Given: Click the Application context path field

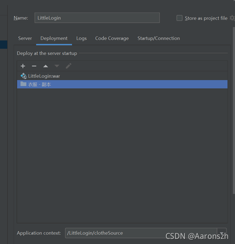Looking at the screenshot, I should point(141,233).
